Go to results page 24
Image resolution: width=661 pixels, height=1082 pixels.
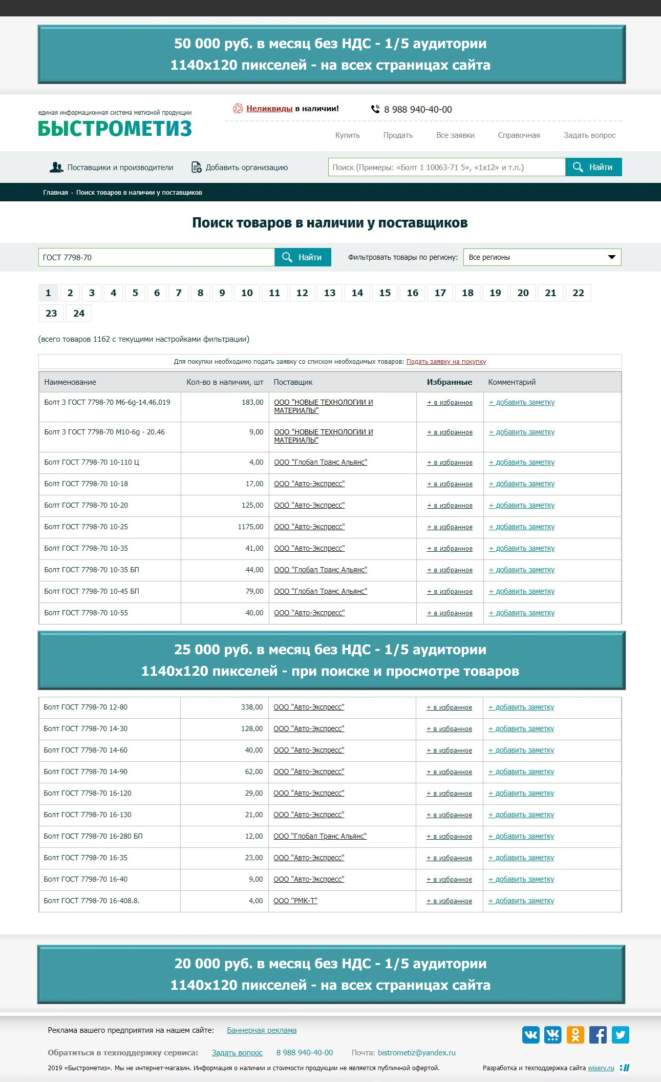(79, 313)
